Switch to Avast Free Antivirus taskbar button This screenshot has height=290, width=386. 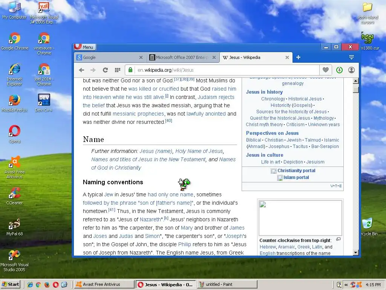(104, 284)
